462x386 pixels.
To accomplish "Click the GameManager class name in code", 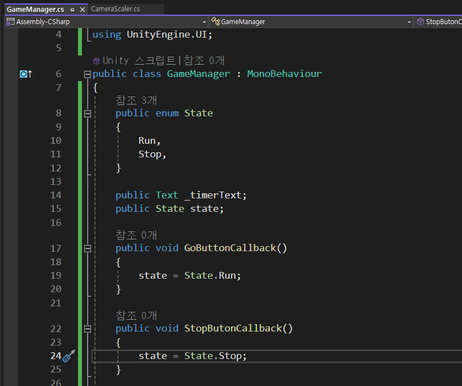I will (198, 74).
